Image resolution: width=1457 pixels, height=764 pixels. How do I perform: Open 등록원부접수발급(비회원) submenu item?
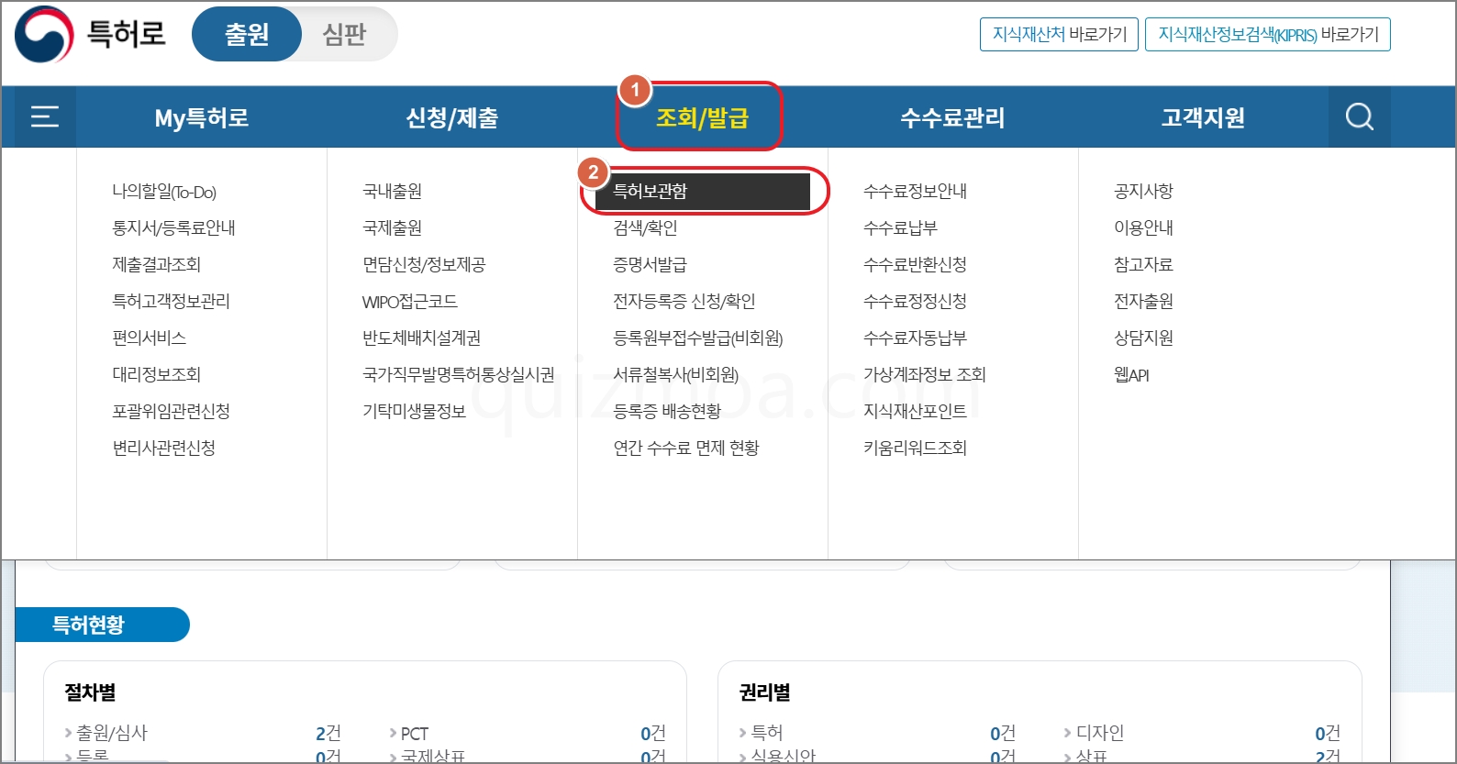pos(697,338)
